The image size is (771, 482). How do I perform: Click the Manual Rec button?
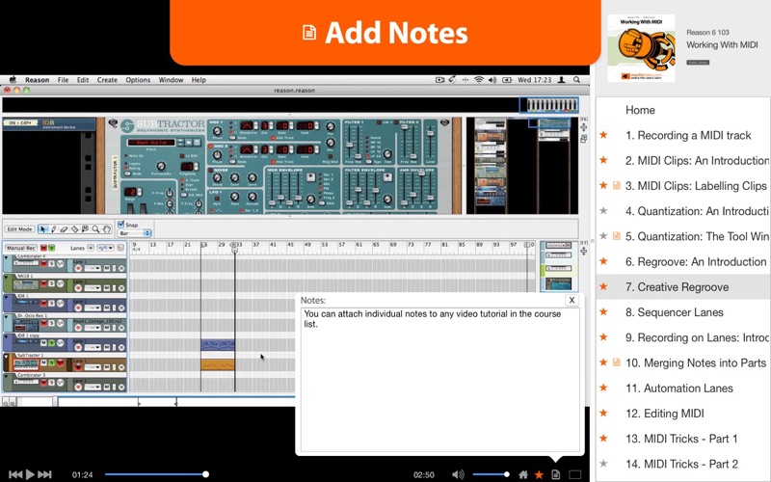(21, 248)
